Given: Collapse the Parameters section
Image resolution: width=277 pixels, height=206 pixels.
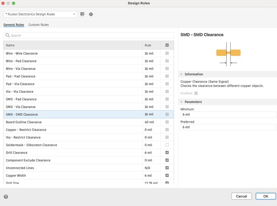Looking at the screenshot, I should (182, 102).
